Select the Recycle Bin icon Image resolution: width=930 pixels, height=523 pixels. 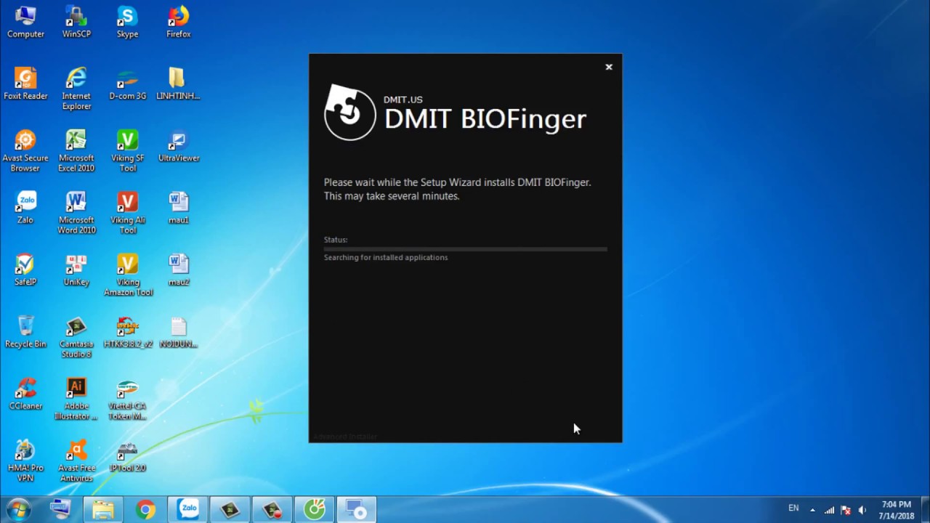(x=25, y=331)
